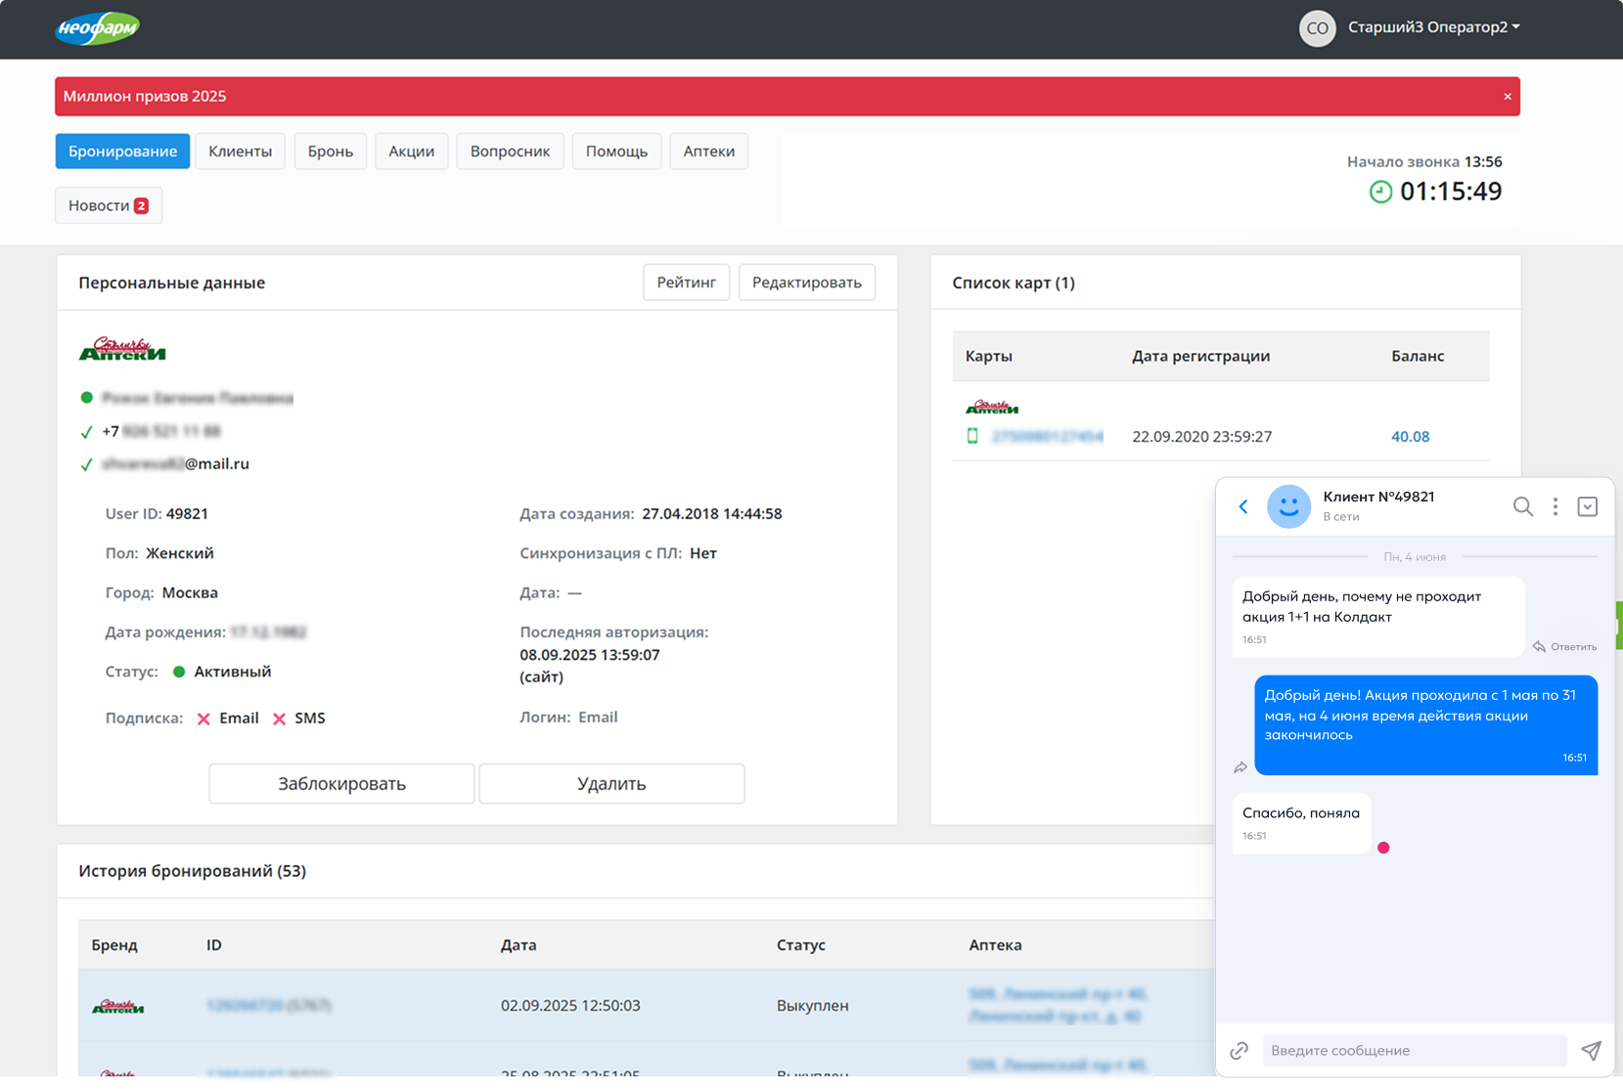Close the red Миллион призов banner
Viewport: 1623px width, 1091px height.
point(1507,97)
